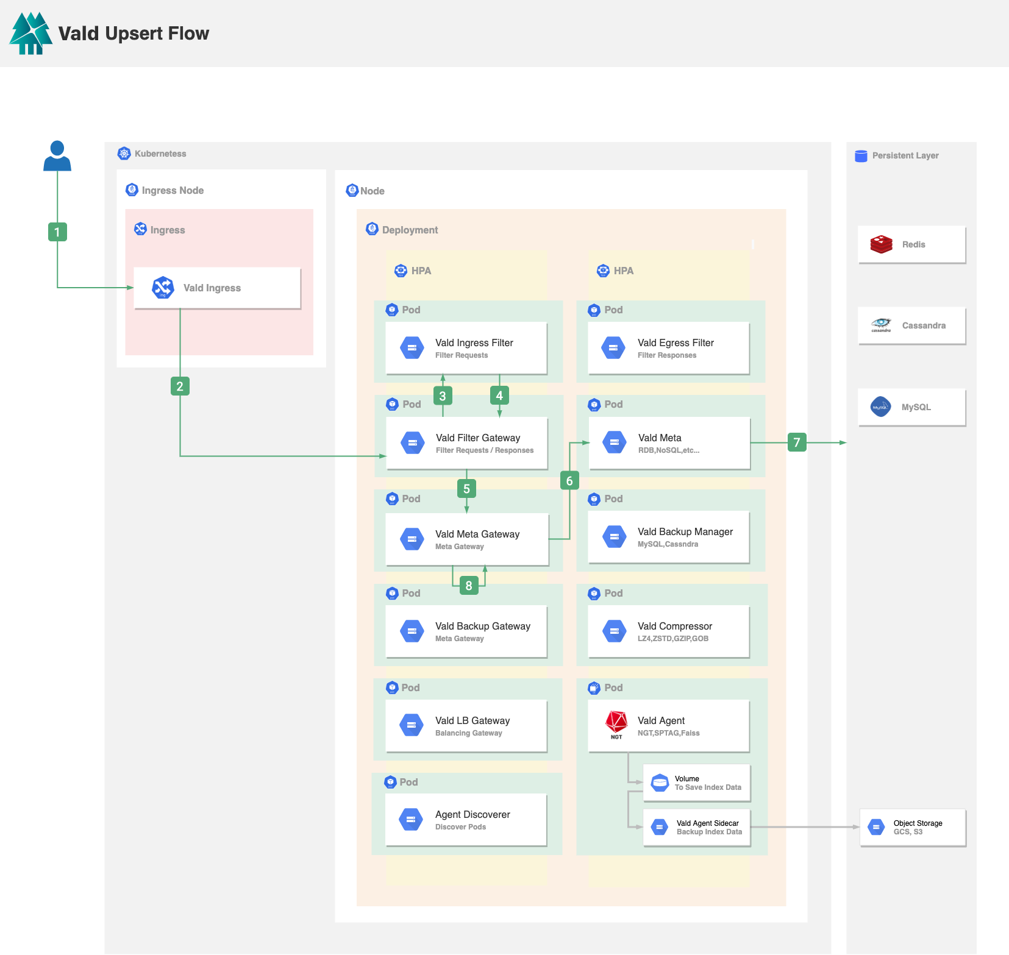Click the 'To Save Index Data' text
Image resolution: width=1009 pixels, height=955 pixels.
tap(708, 787)
